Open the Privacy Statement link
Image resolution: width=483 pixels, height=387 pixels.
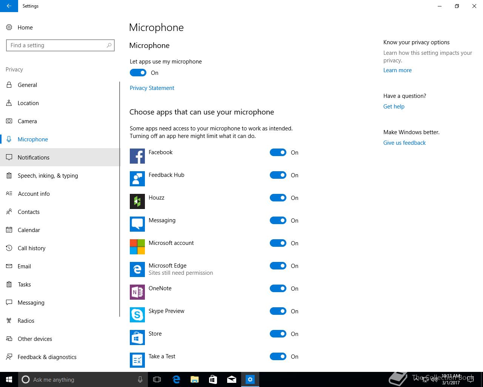[x=152, y=88]
